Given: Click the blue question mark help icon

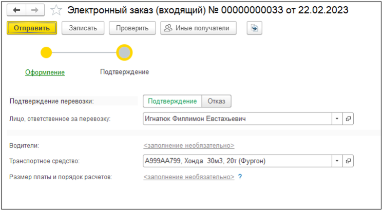Looking at the screenshot, I should pyautogui.click(x=240, y=177).
